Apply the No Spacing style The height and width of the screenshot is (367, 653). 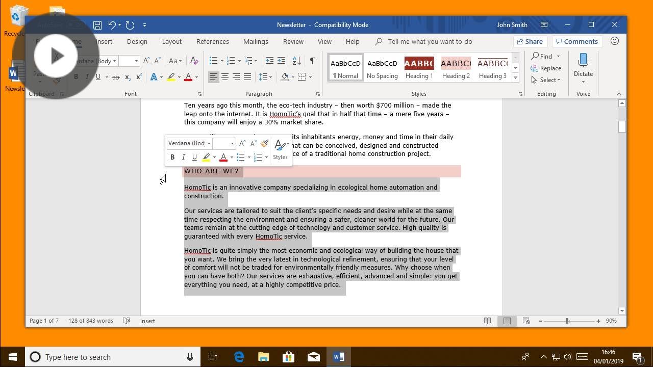(x=382, y=68)
